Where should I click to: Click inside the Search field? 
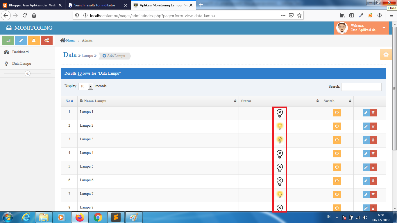(x=361, y=87)
